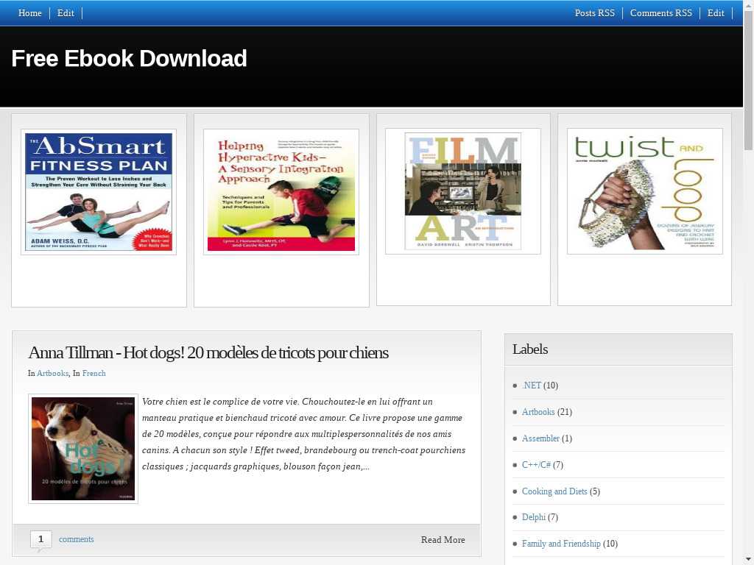Viewport: 754px width, 565px height.
Task: Open the Twist and Loop book cover
Action: [645, 191]
